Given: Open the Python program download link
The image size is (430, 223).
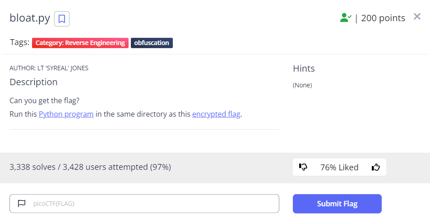Looking at the screenshot, I should click(66, 114).
